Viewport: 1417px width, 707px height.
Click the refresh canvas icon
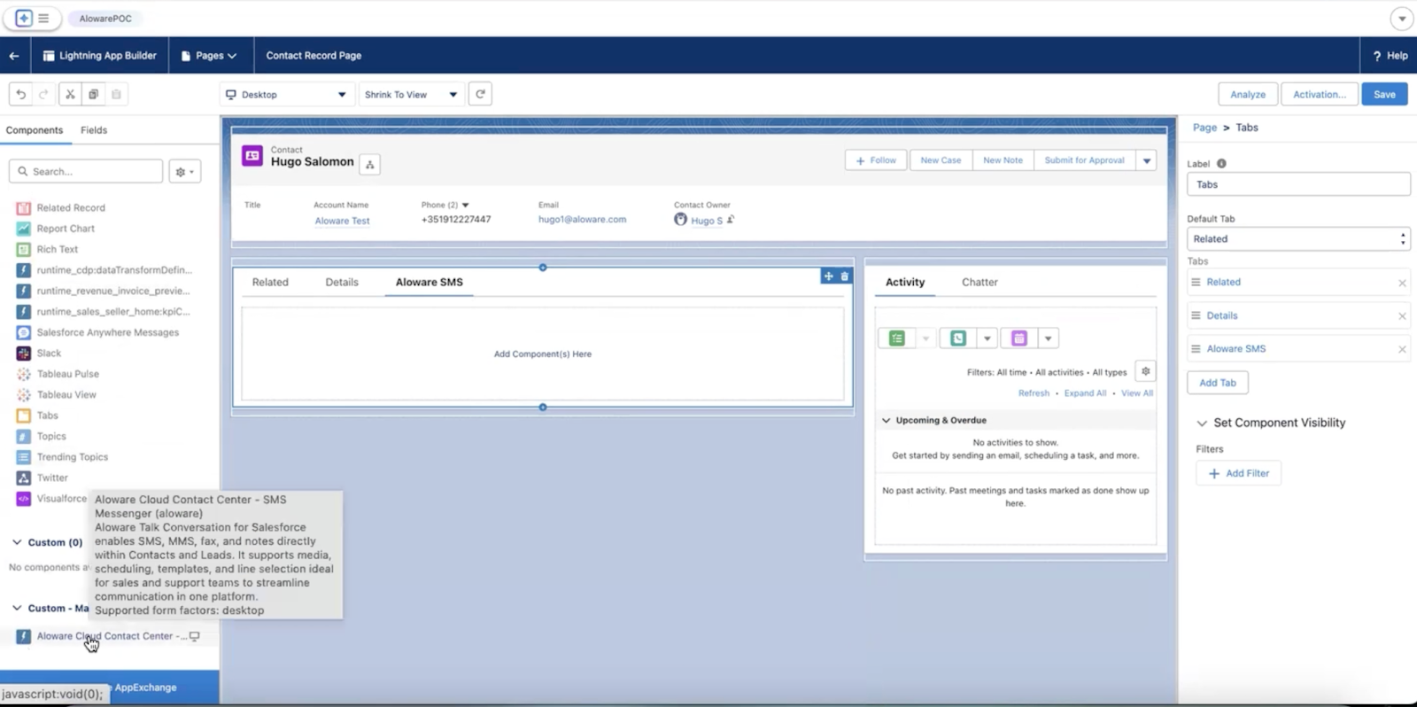480,94
